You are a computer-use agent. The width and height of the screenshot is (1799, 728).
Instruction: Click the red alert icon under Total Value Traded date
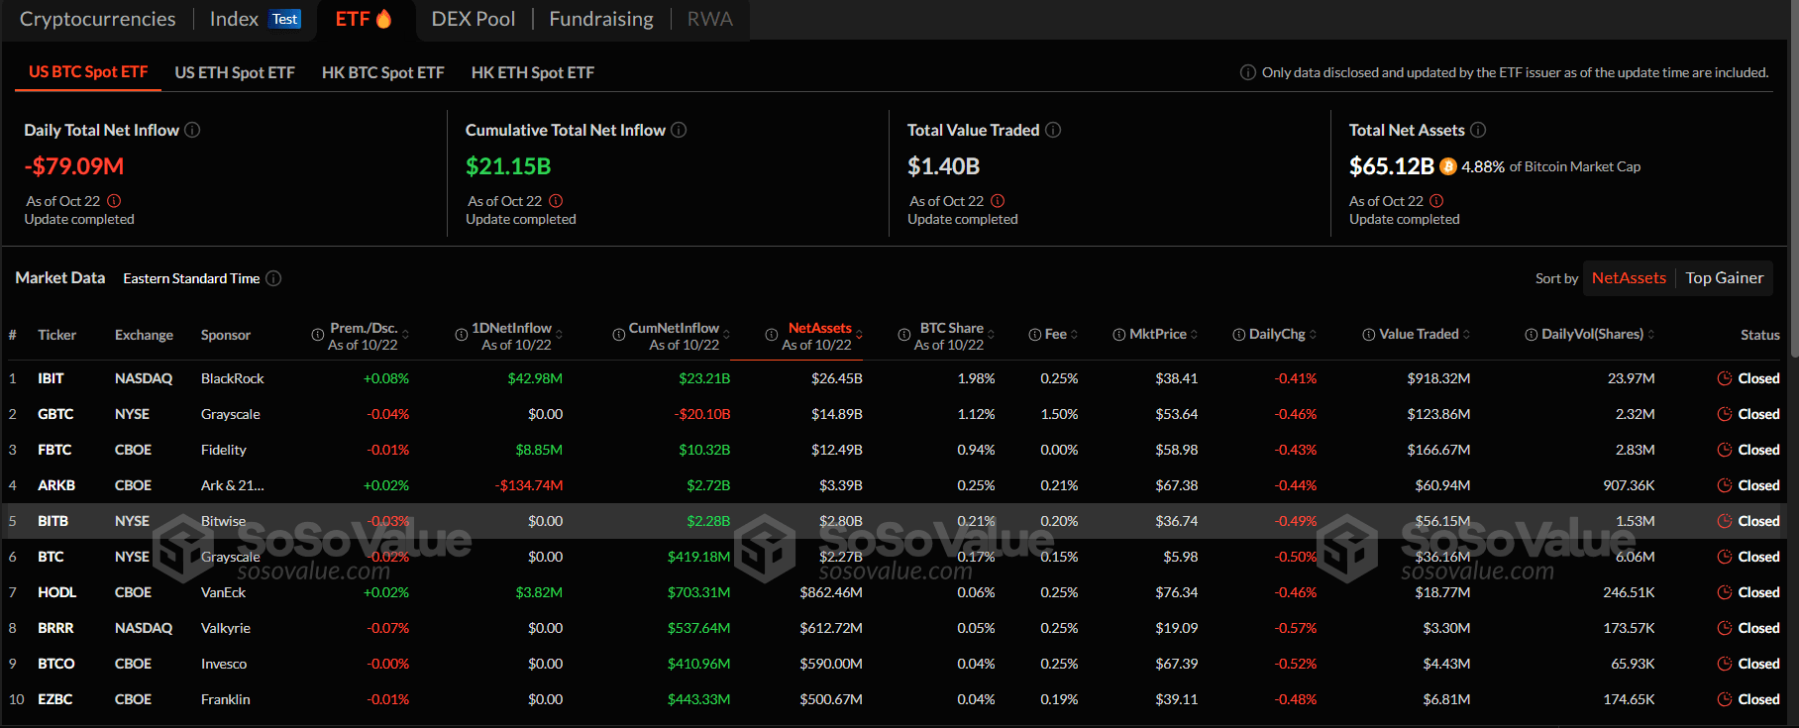pos(998,201)
